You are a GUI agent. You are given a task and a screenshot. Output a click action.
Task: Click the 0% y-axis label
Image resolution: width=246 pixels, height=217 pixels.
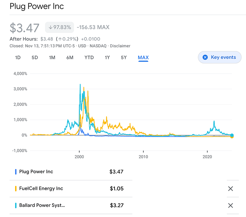coord(25,135)
